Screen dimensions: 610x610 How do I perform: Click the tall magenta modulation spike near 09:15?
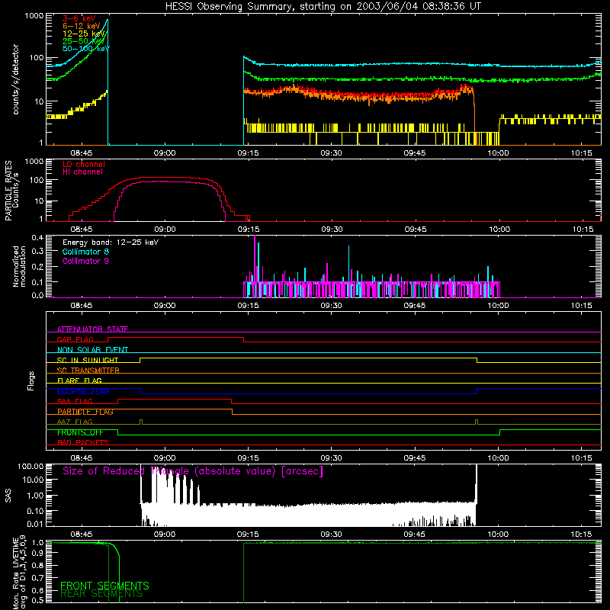click(x=255, y=258)
